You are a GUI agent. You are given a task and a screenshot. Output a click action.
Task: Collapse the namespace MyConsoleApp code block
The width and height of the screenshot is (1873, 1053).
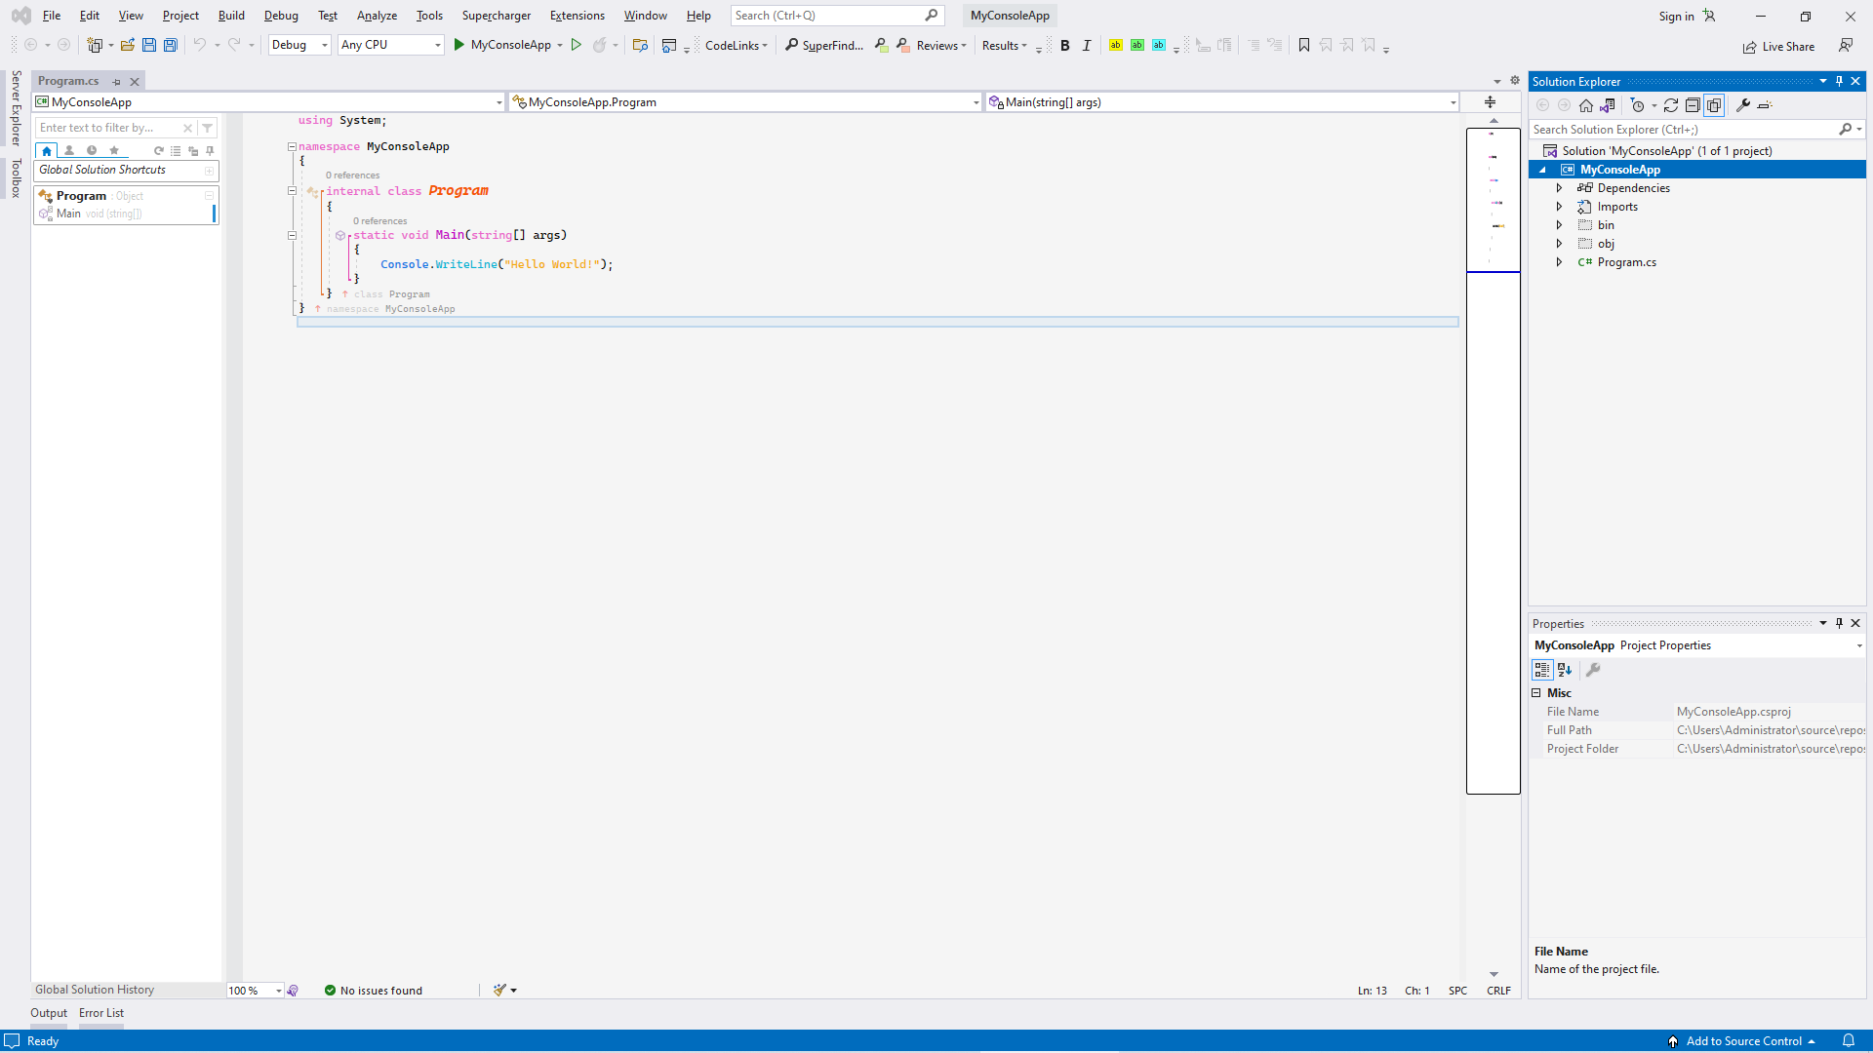pos(292,146)
